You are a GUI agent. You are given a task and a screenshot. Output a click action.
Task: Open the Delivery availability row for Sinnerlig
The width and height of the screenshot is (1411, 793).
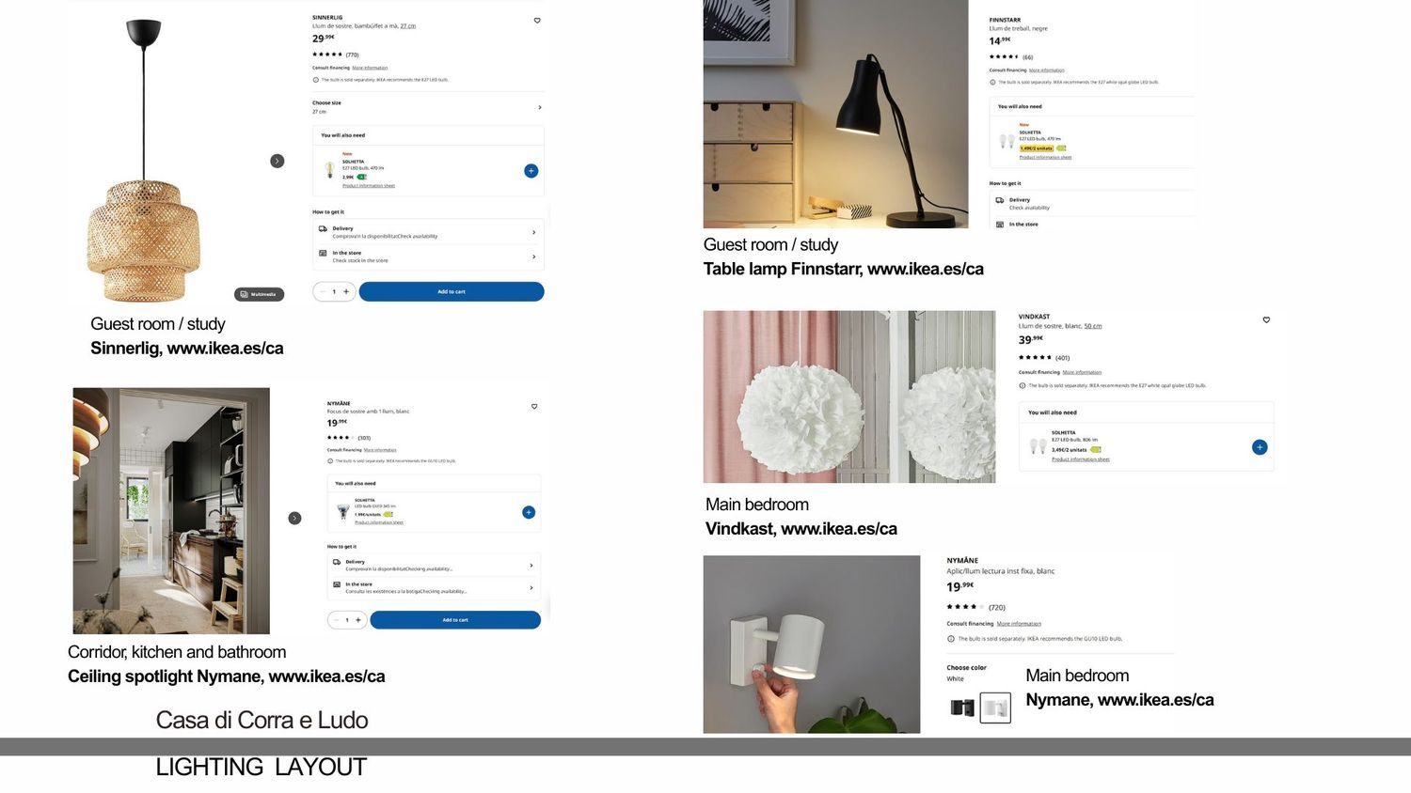click(x=428, y=232)
